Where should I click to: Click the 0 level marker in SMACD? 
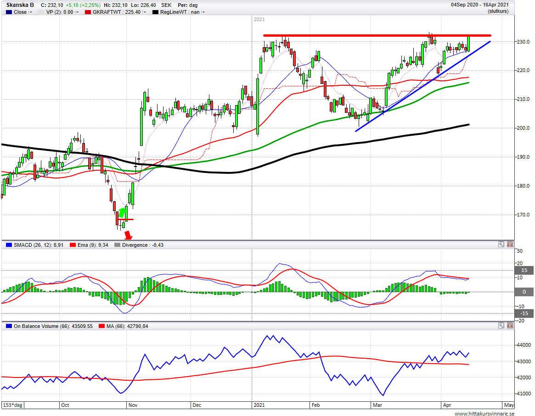[524, 292]
